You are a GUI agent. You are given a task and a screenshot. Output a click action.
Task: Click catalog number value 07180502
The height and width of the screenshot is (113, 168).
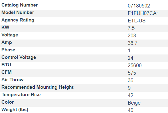[139, 6]
